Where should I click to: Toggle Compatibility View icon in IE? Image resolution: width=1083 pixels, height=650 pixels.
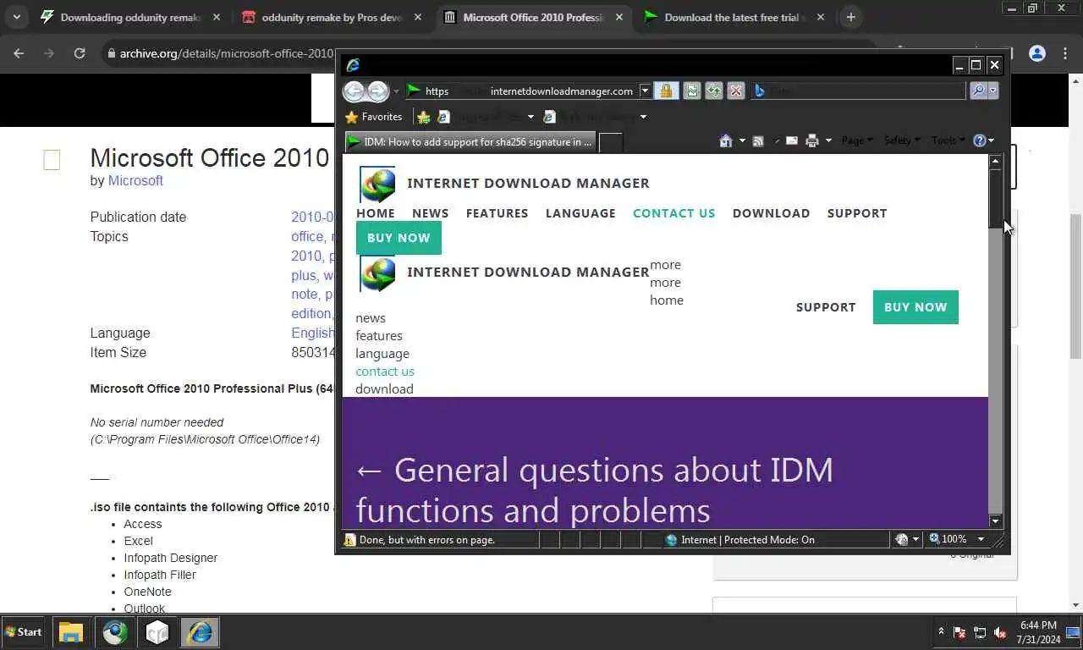coord(691,91)
